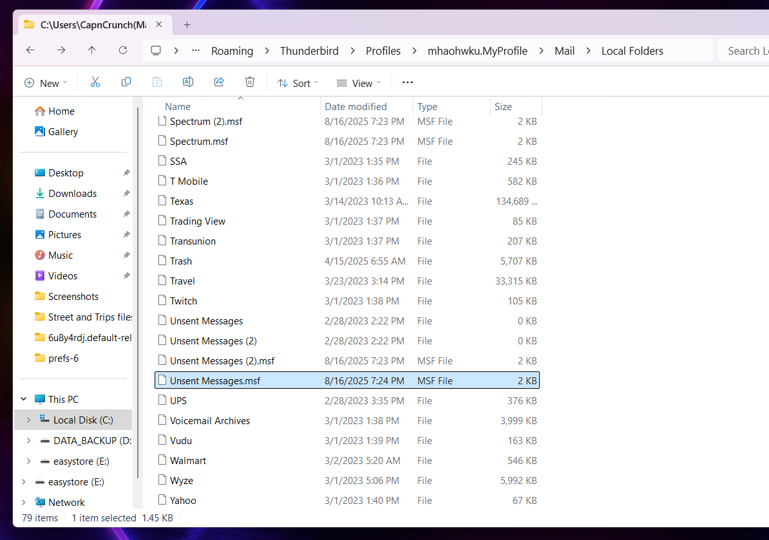The image size is (769, 540).
Task: Open the See more ellipsis menu
Action: click(407, 82)
